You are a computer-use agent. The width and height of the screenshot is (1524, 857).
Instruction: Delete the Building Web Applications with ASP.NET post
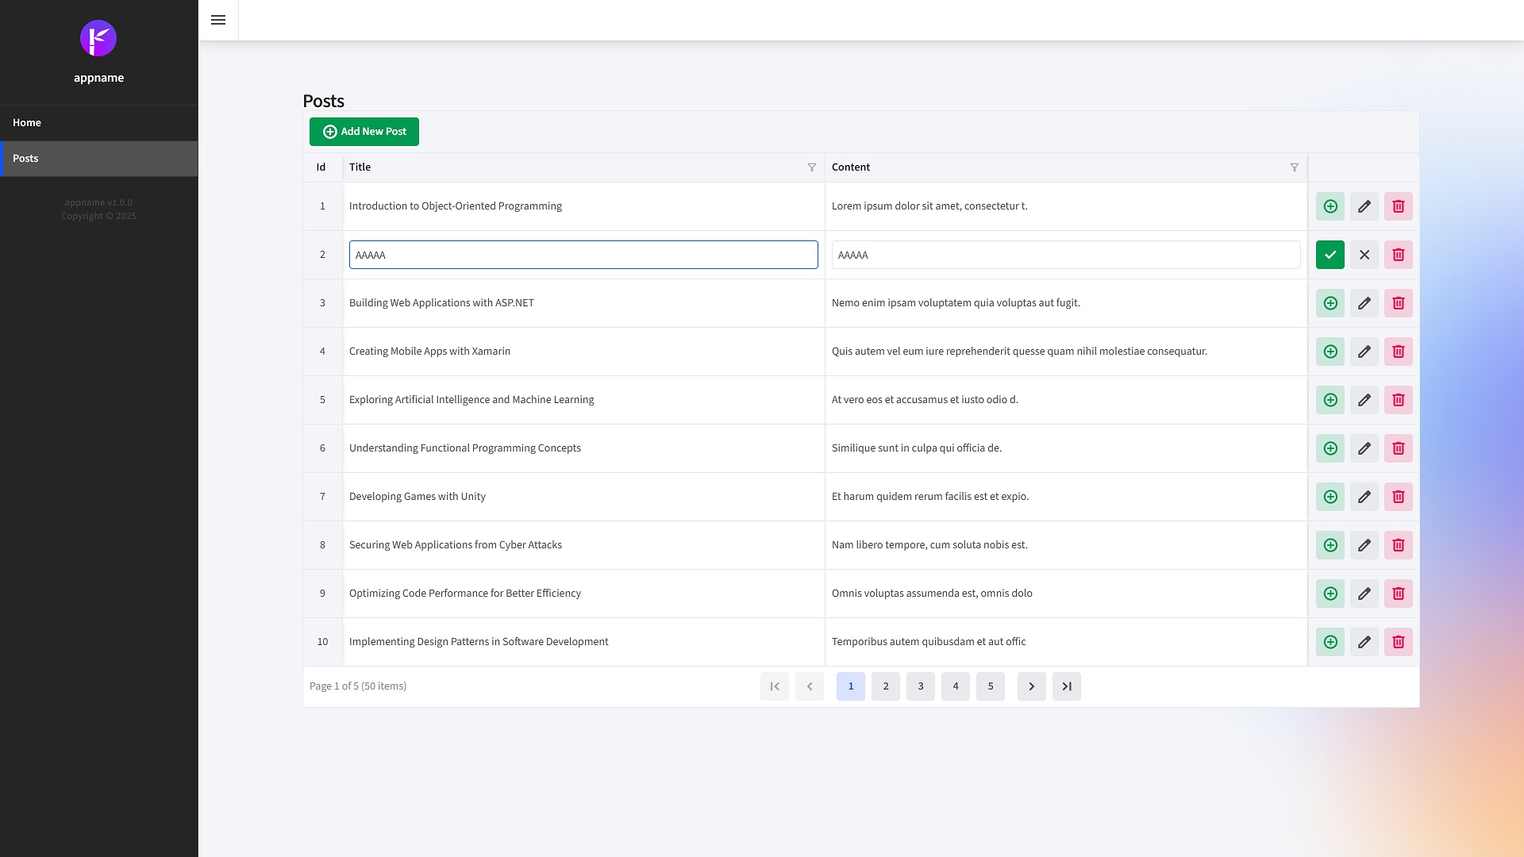pyautogui.click(x=1399, y=303)
